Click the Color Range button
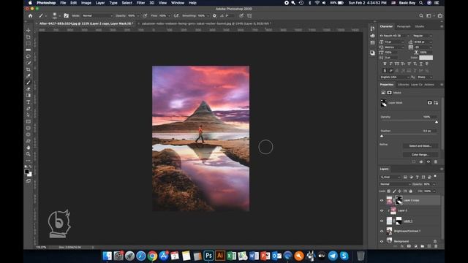Screen dimensions: 468x263 pos(420,154)
